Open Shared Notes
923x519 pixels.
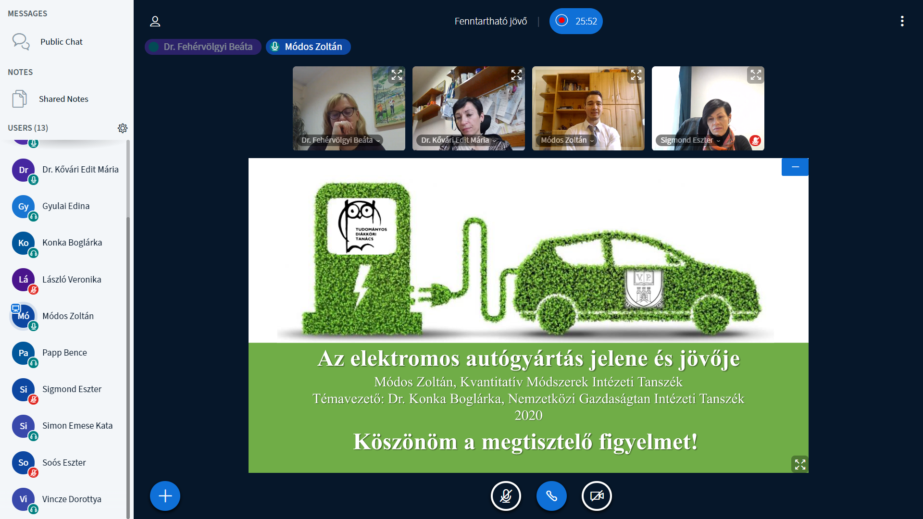[63, 99]
